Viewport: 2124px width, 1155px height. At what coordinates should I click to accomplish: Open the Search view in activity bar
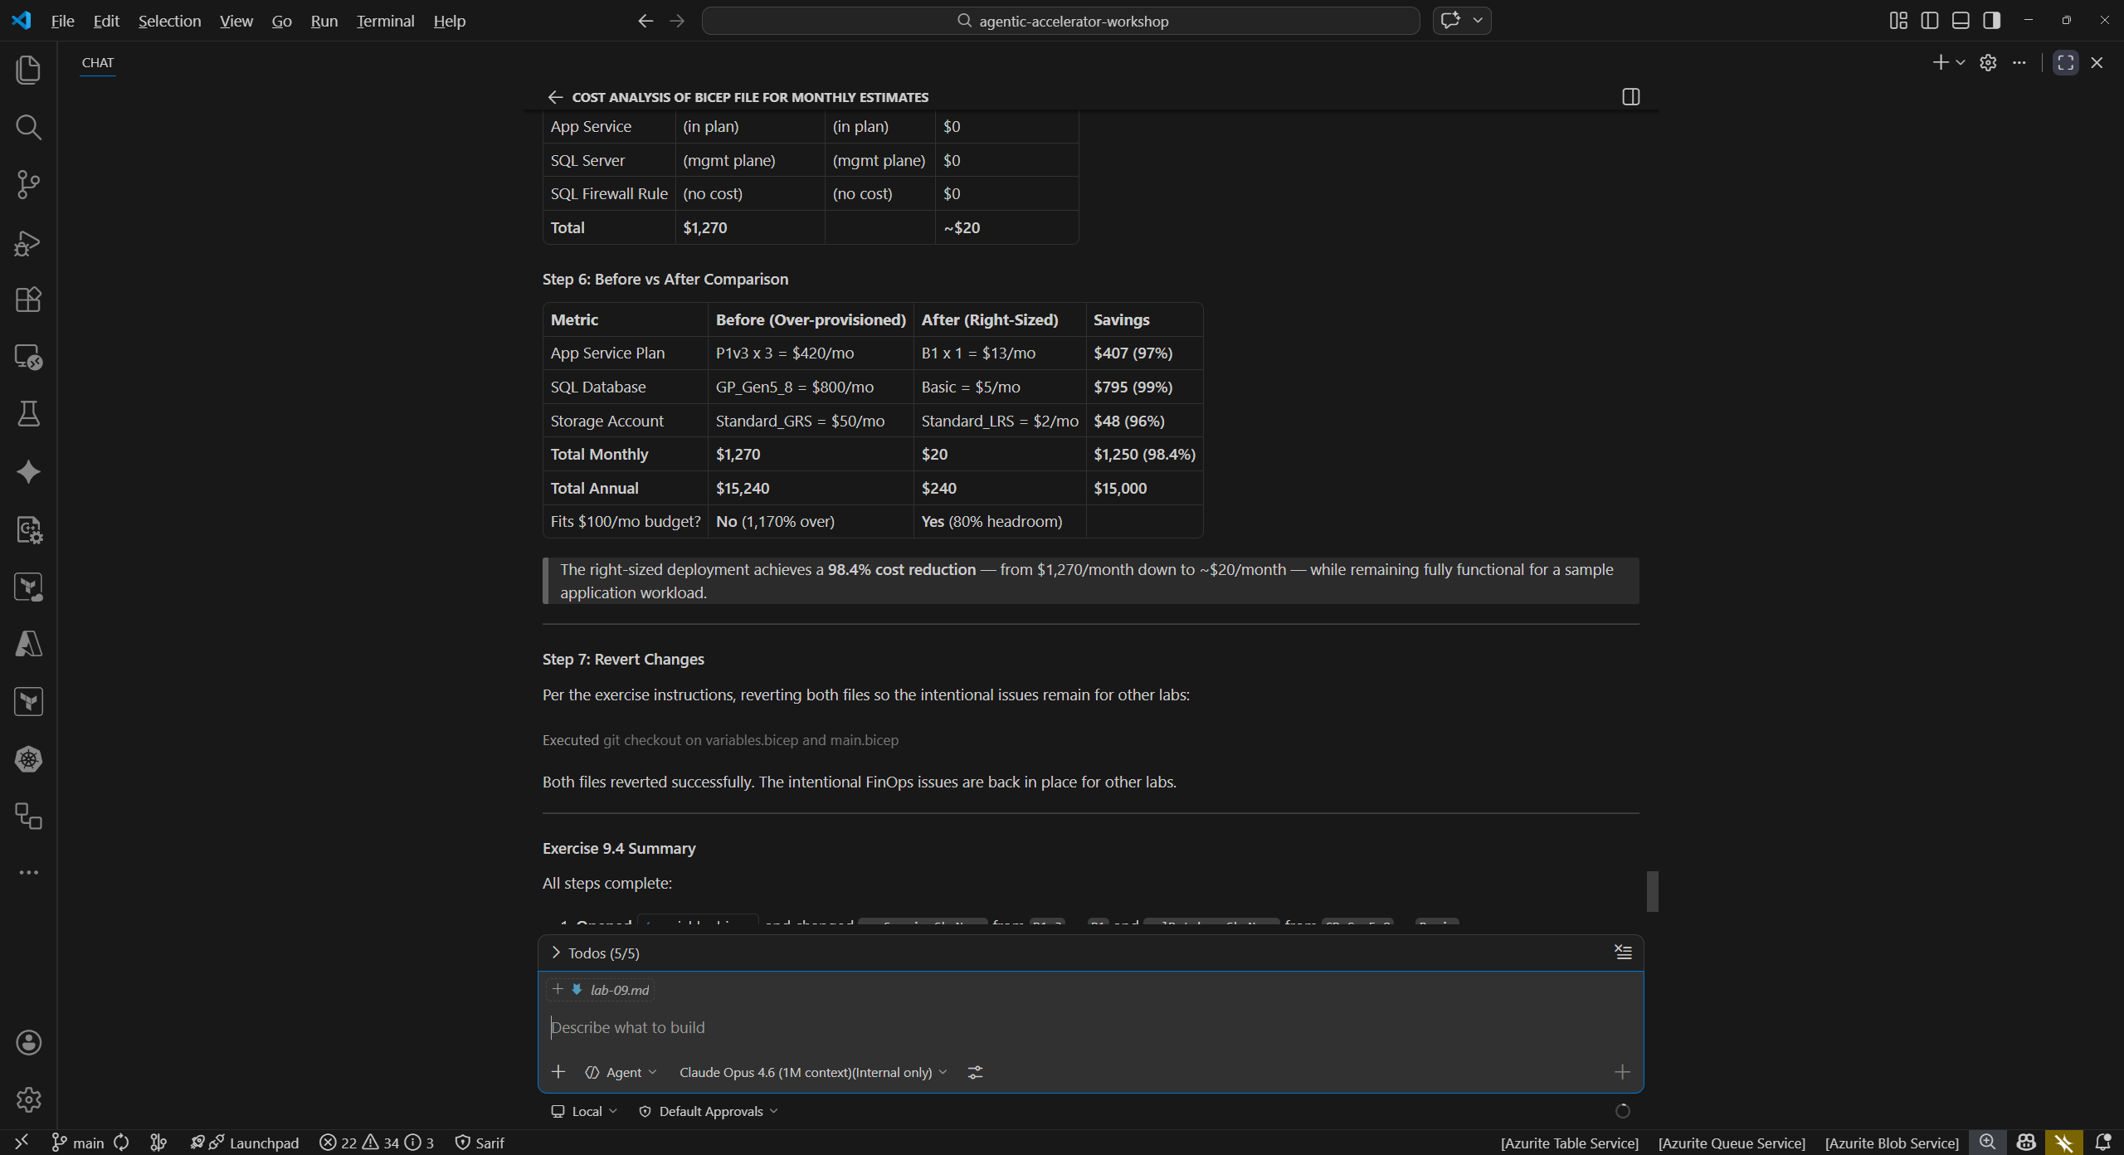click(x=28, y=127)
